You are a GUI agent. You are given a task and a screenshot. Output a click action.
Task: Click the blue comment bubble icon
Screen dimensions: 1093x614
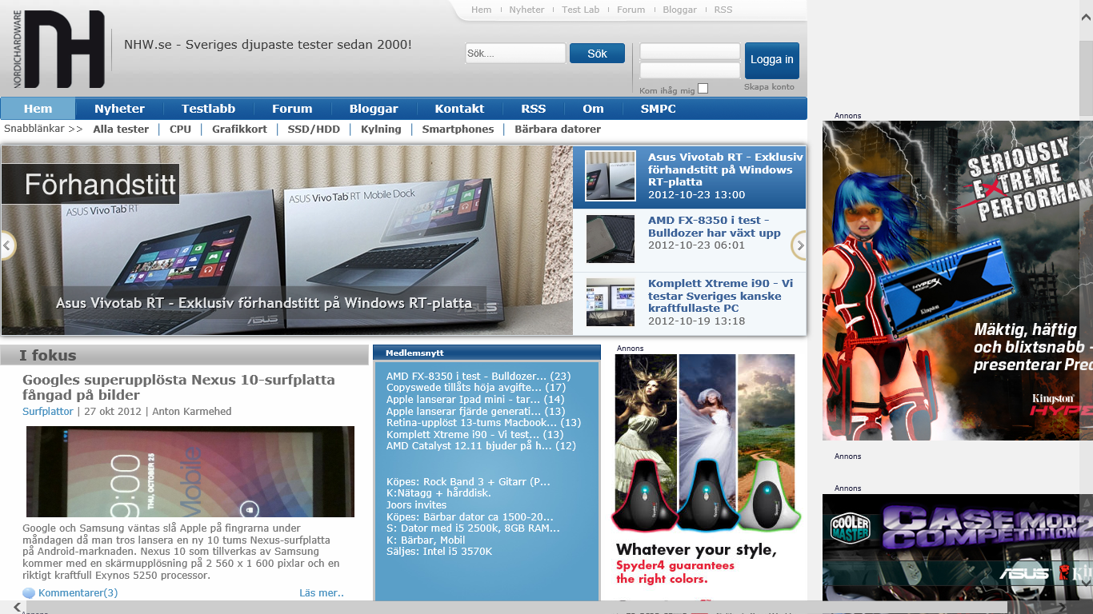coord(27,592)
